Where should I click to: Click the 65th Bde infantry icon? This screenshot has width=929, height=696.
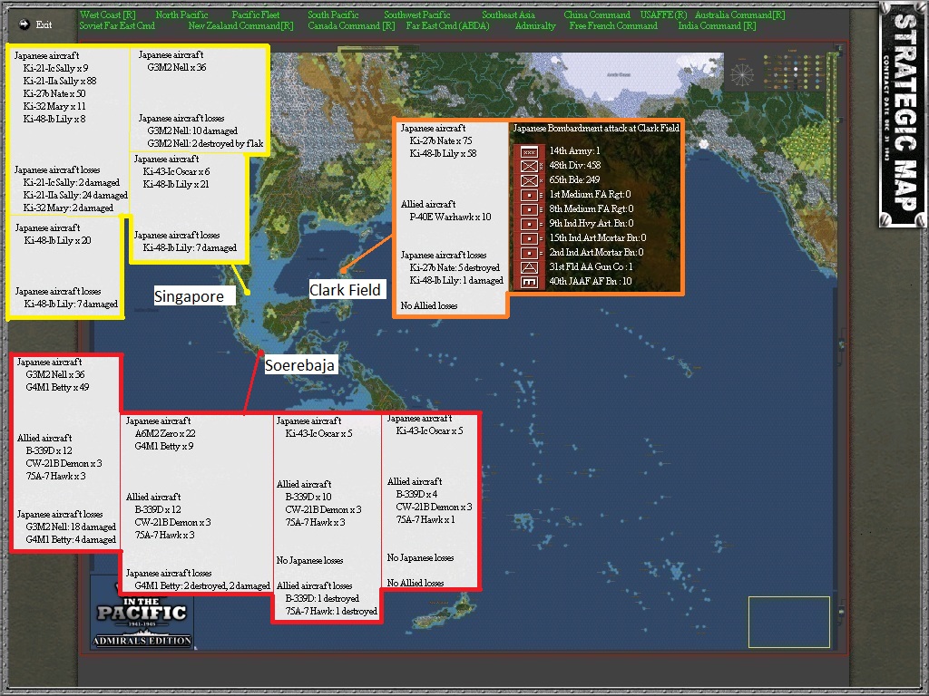[x=529, y=180]
